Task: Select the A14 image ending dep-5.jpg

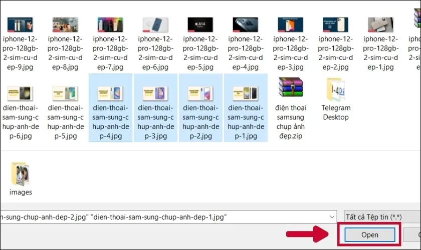Action: pos(201,24)
